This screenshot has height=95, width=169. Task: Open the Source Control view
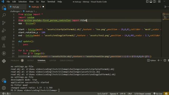coord(4,23)
